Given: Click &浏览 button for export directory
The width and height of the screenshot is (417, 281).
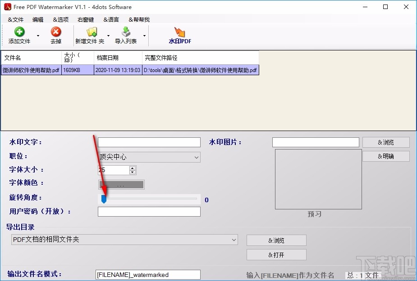Looking at the screenshot, I should [x=276, y=240].
